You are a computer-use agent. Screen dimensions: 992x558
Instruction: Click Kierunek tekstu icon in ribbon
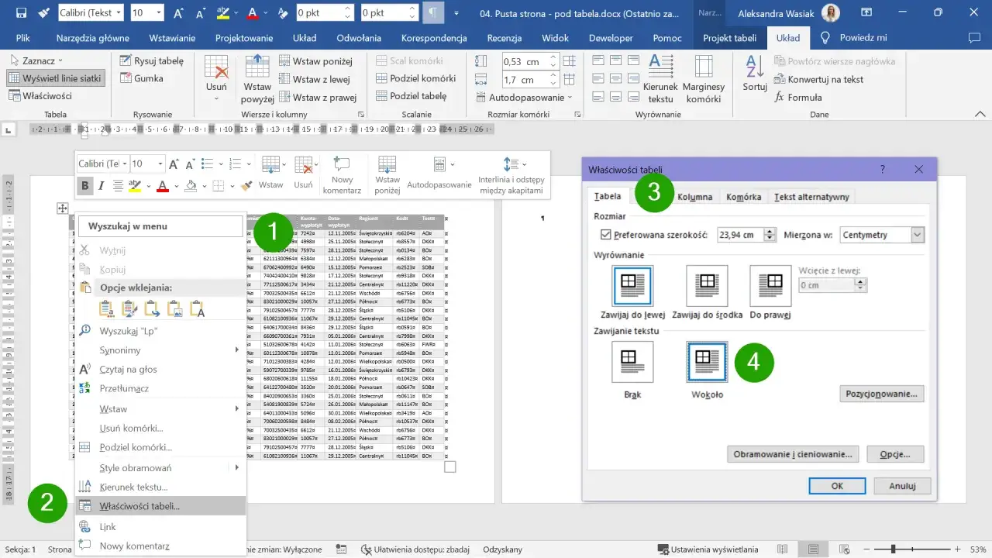tap(660, 79)
